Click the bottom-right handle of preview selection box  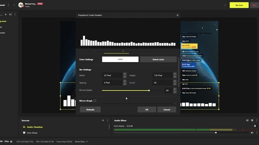click(x=219, y=109)
